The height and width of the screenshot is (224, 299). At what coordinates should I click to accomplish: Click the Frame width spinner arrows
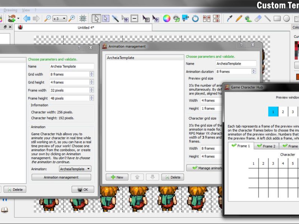tap(92, 90)
